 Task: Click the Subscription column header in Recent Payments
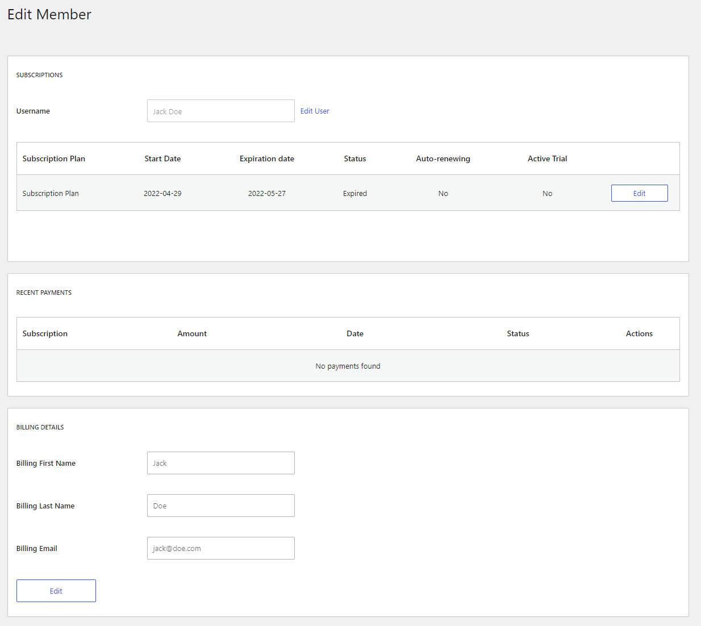(x=45, y=333)
